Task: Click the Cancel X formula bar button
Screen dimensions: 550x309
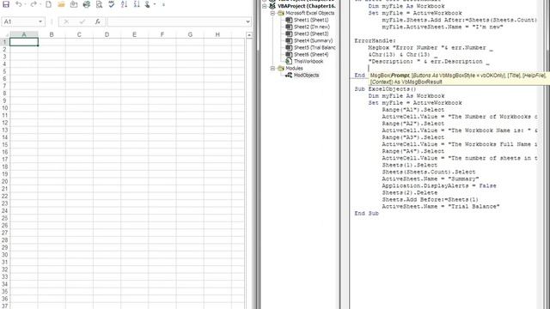Action: 66,21
